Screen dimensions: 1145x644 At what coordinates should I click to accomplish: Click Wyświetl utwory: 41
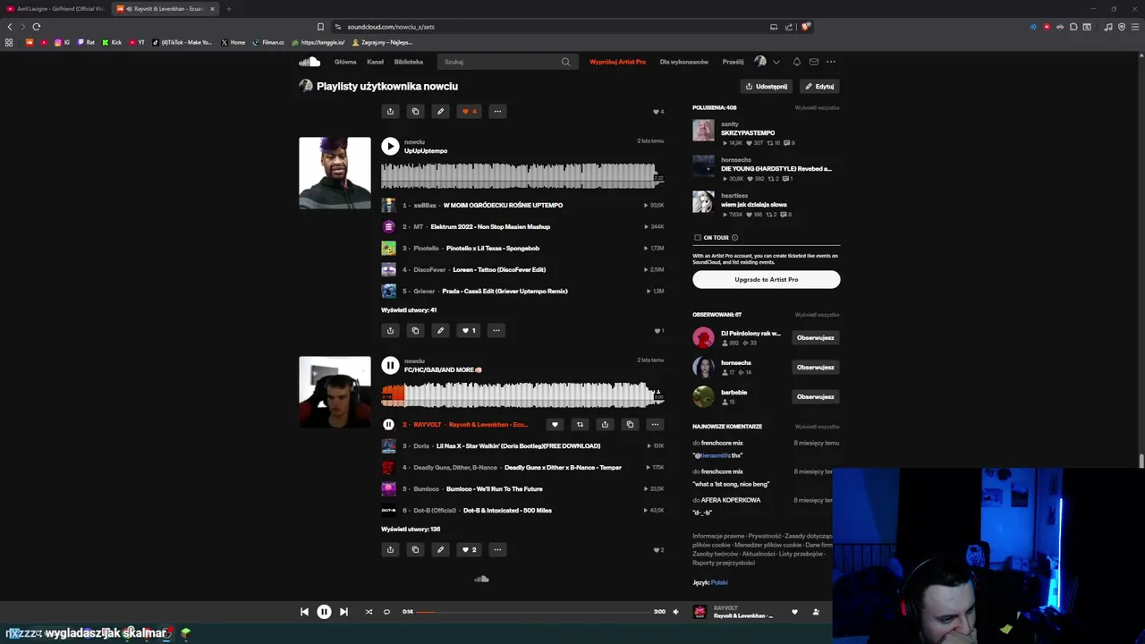click(x=409, y=309)
